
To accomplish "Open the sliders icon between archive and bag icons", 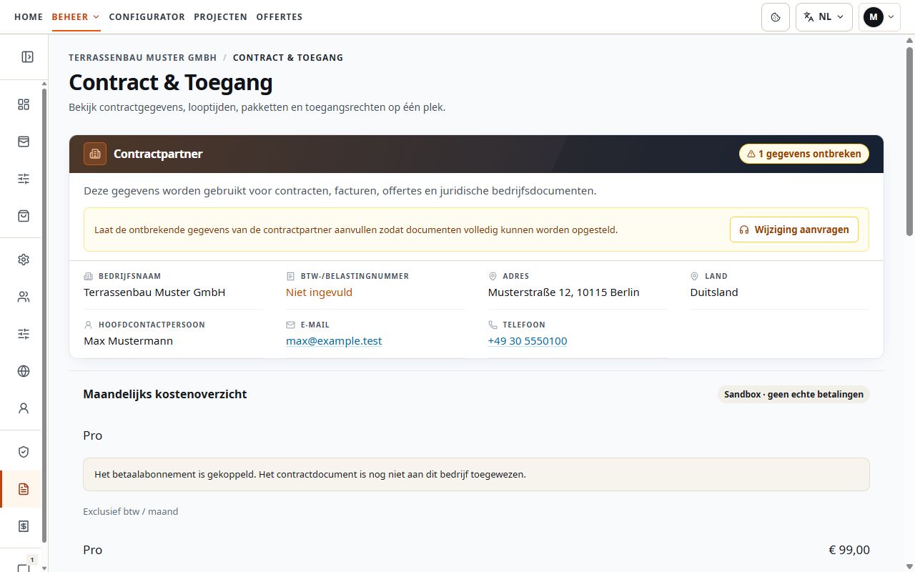I will [x=24, y=179].
